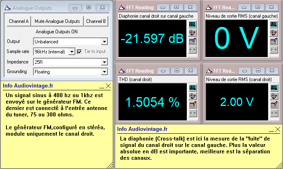283x169 pixels.
Task: Click the table edit icon in THD reading
Action: click(x=193, y=104)
